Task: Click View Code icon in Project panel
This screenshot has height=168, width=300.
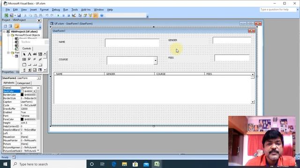Action: click(x=5, y=26)
